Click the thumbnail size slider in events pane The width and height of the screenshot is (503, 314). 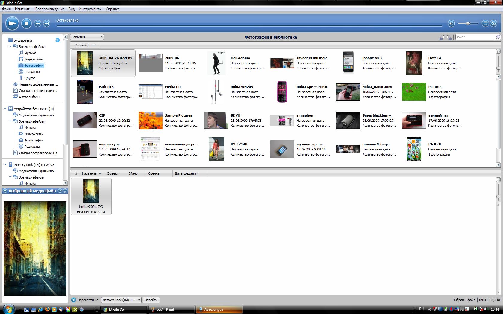coord(498,68)
